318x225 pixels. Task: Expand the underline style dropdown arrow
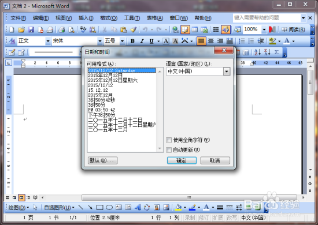[x=158, y=41]
